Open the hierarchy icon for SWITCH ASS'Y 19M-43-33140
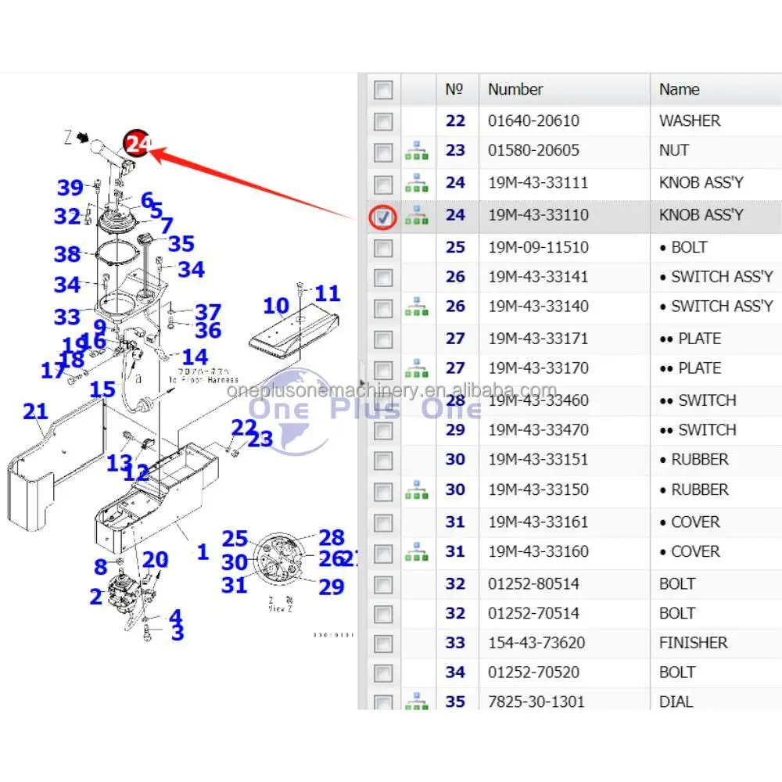 coord(417,307)
